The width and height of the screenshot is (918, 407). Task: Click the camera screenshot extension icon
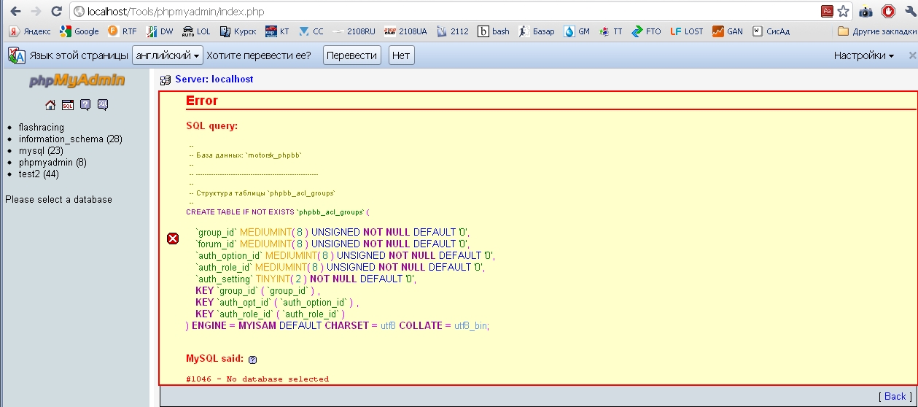866,11
